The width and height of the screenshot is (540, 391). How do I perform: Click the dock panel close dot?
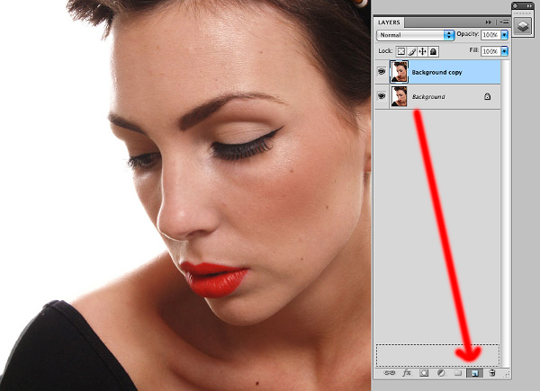tap(516, 6)
